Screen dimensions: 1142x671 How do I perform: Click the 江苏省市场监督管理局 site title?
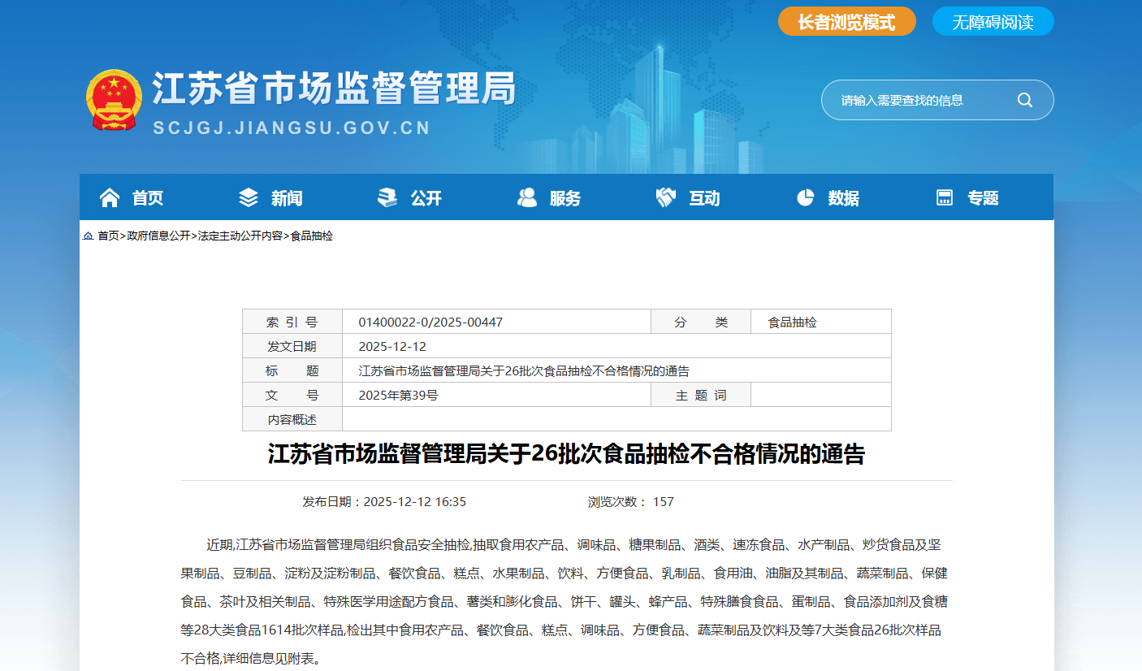point(334,89)
